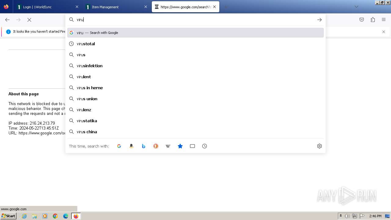This screenshot has height=220, width=391.
Task: Click the 'IP address: 216.24.213.79' text
Action: coord(32,123)
